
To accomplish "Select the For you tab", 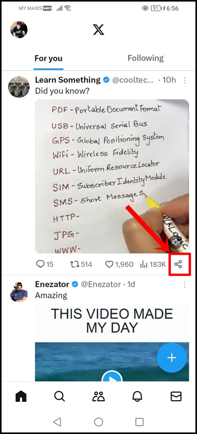I will point(48,59).
